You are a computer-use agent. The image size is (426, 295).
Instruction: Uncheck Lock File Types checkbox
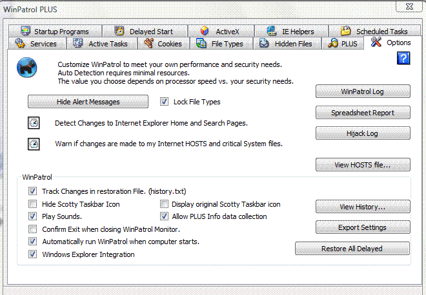[x=164, y=102]
